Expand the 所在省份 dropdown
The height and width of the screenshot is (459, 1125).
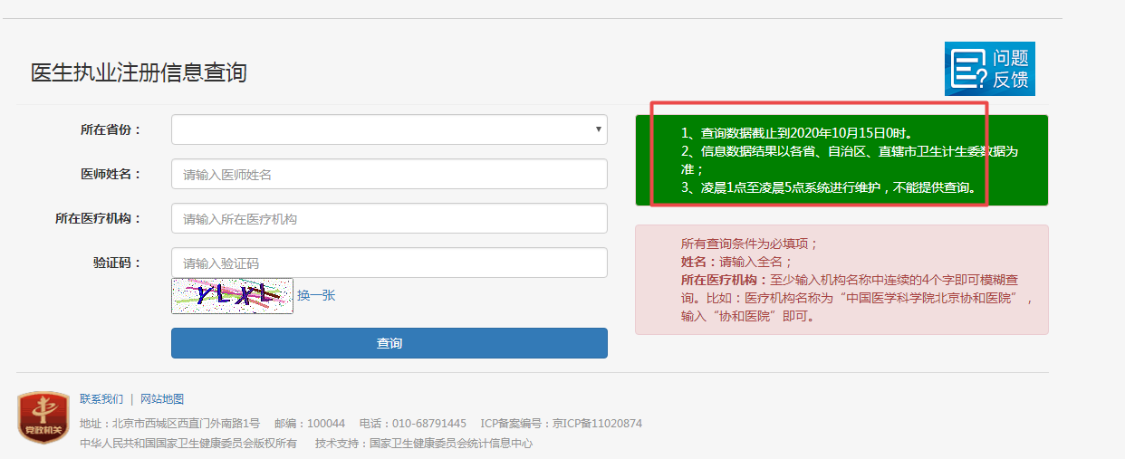click(389, 129)
